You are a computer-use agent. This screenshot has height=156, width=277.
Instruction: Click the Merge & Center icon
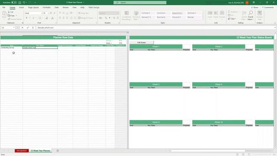(79, 18)
